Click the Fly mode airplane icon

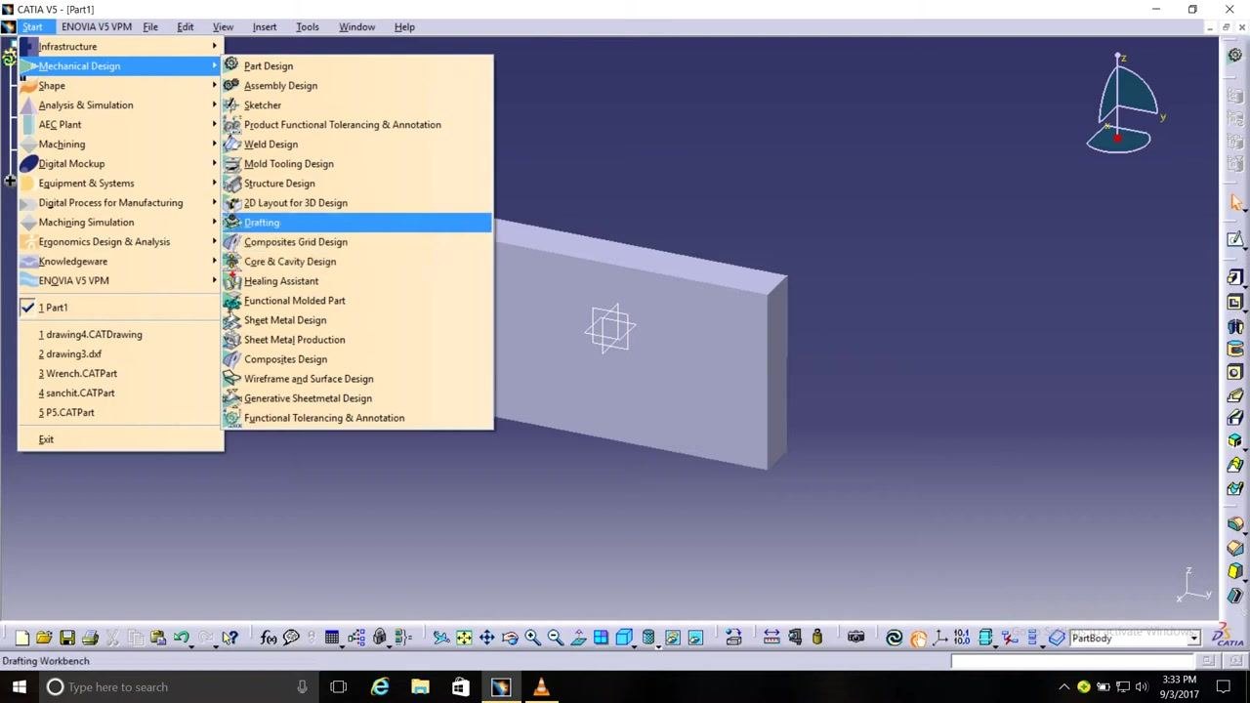click(441, 638)
